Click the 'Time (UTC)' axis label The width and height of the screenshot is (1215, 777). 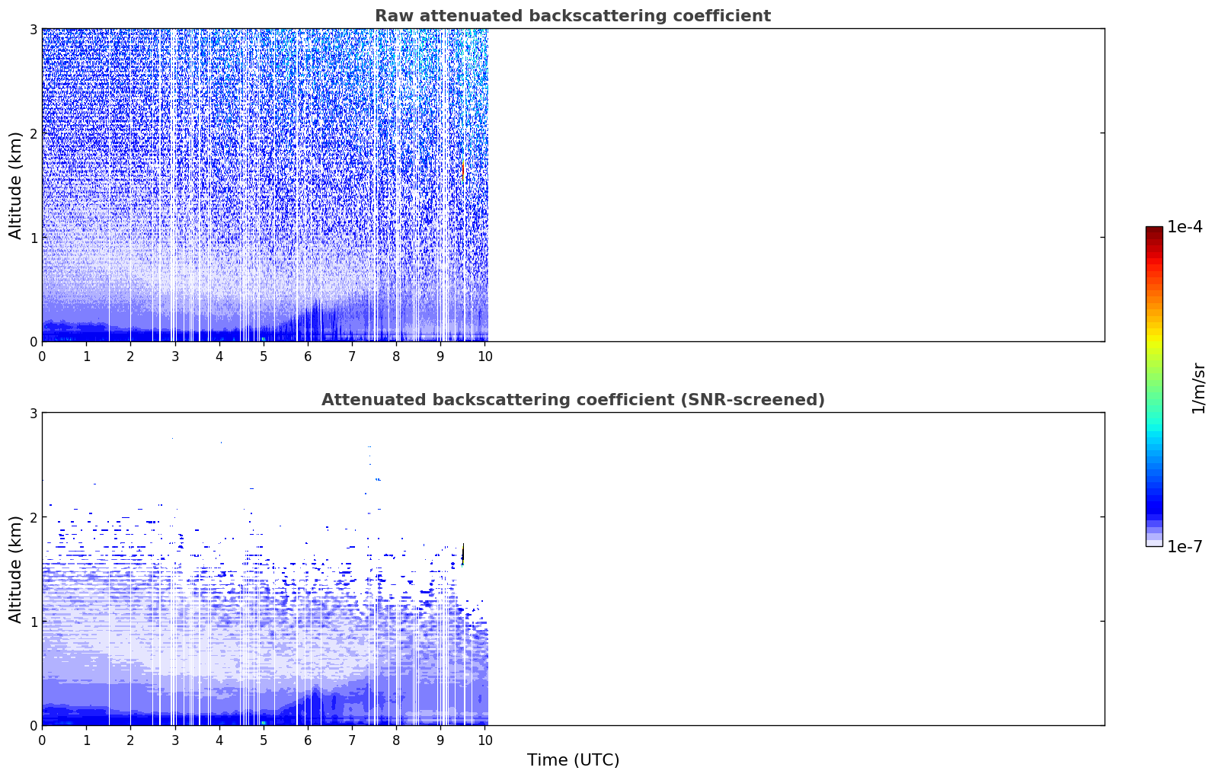tap(573, 760)
